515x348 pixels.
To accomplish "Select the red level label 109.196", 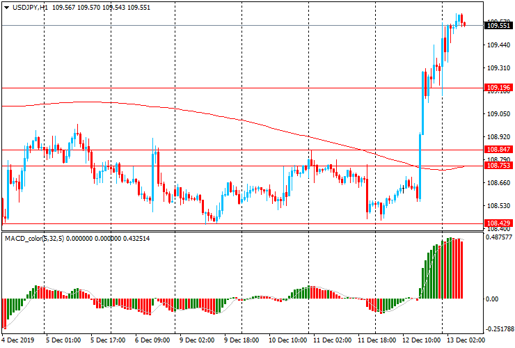I will click(x=498, y=88).
